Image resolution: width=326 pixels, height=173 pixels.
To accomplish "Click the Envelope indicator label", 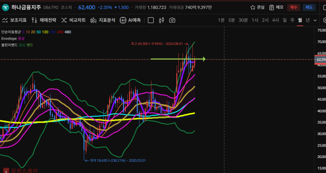I will point(9,38).
